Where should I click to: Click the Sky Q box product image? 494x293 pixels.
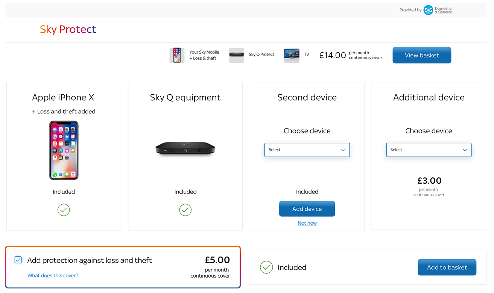pyautogui.click(x=185, y=148)
